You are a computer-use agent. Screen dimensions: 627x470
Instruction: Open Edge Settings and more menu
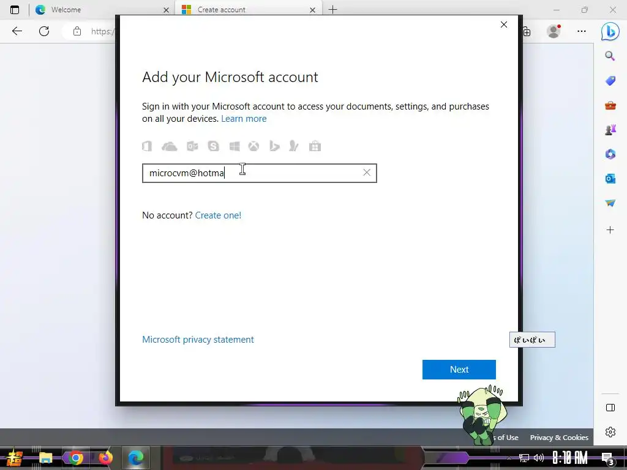click(582, 31)
